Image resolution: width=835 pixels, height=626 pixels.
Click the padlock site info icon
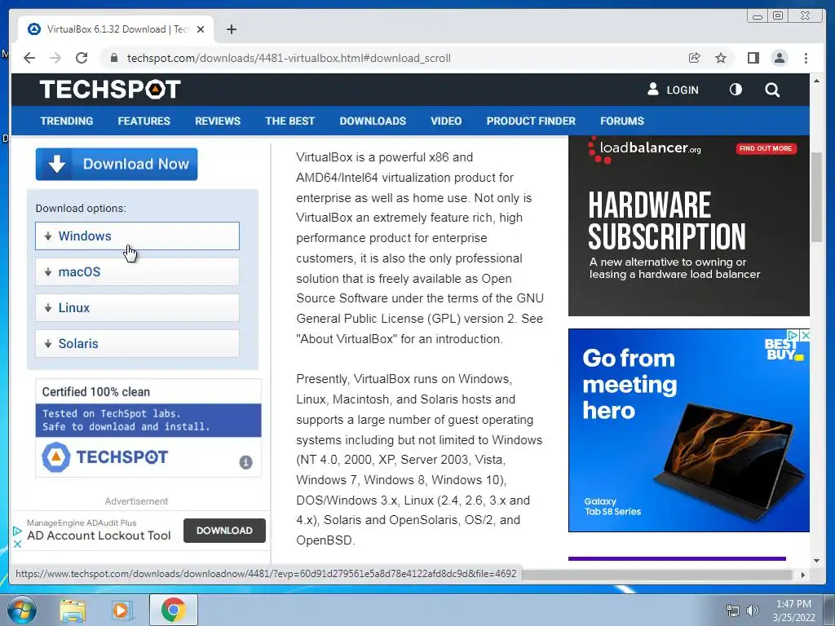pos(113,58)
